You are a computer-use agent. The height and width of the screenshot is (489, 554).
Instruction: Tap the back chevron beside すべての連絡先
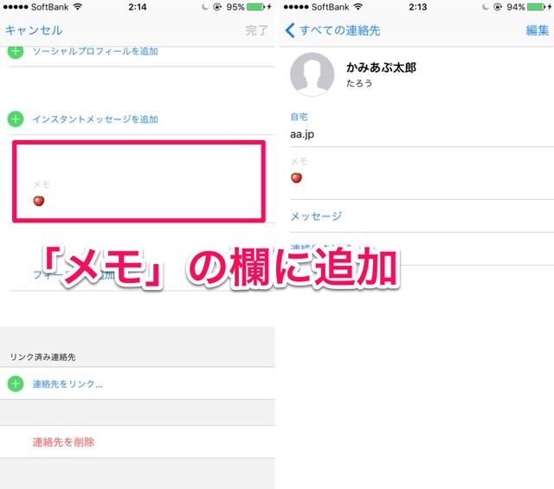(x=290, y=30)
